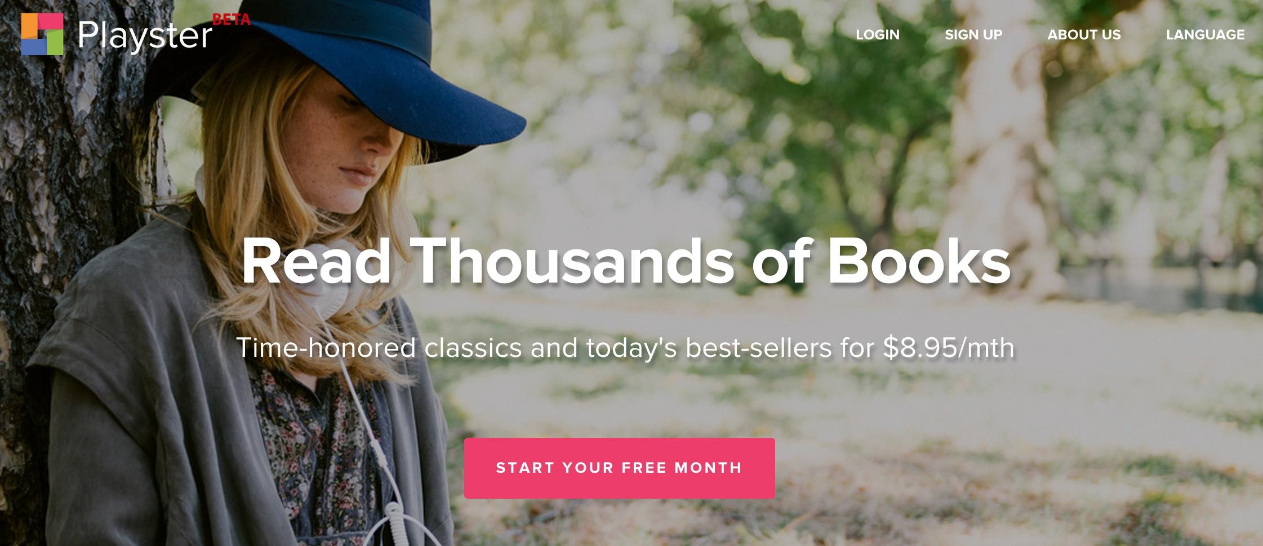Click the green square in the logo

tap(54, 43)
